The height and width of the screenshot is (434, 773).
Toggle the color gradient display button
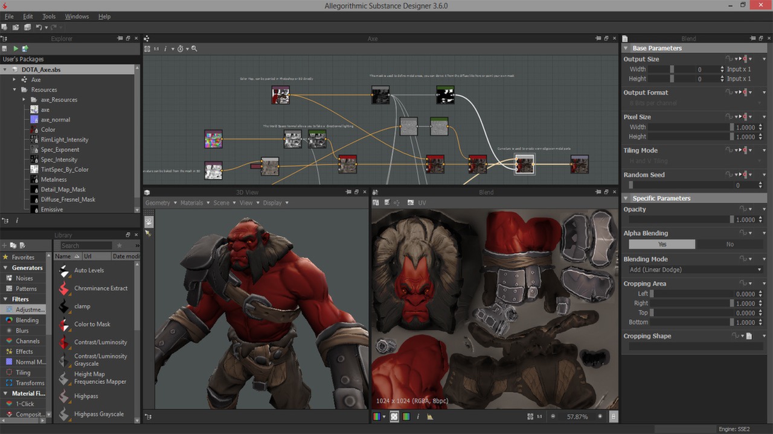(406, 417)
